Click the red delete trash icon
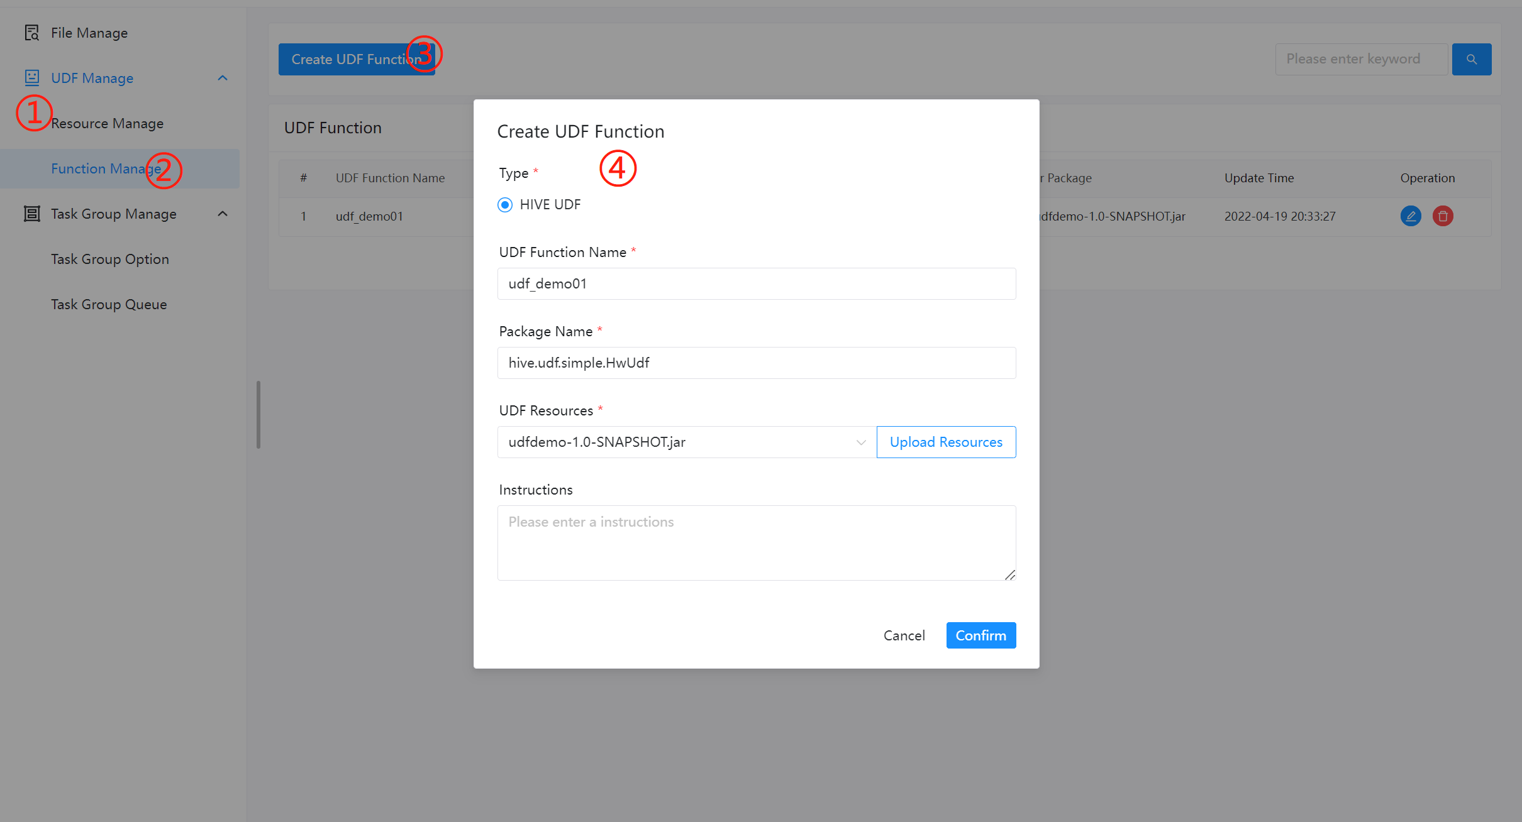1522x822 pixels. pos(1443,216)
